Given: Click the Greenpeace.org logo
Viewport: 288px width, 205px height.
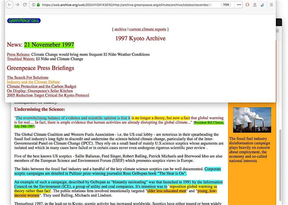Looking at the screenshot, I should tap(24, 21).
